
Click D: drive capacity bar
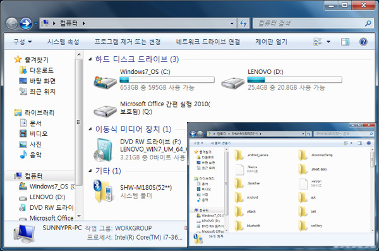pos(294,80)
